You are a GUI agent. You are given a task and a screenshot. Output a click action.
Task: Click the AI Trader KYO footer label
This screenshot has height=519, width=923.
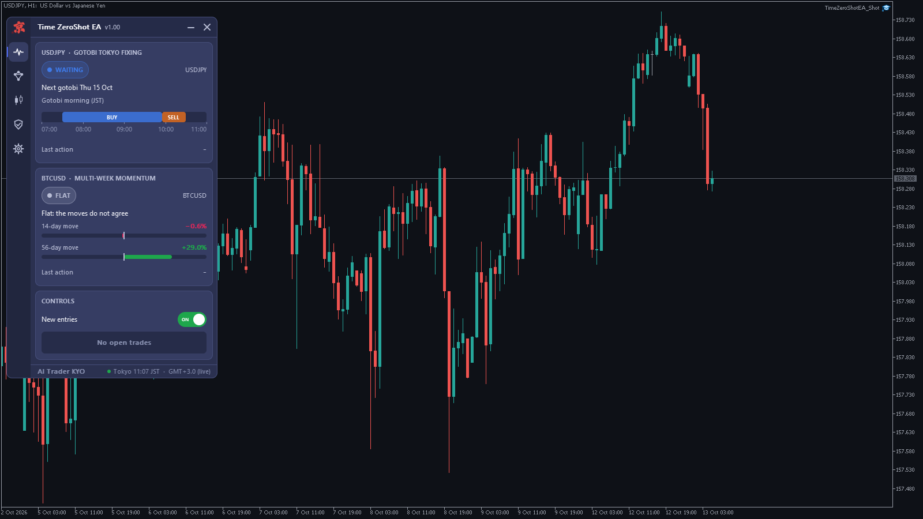point(61,371)
